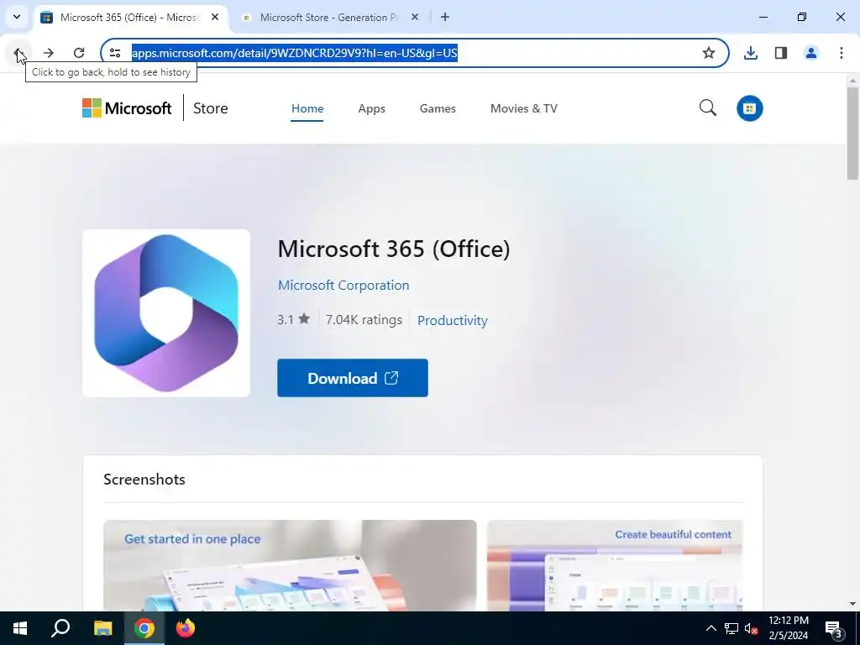Click the 3.1 star rating
This screenshot has width=860, height=645.
click(x=293, y=319)
